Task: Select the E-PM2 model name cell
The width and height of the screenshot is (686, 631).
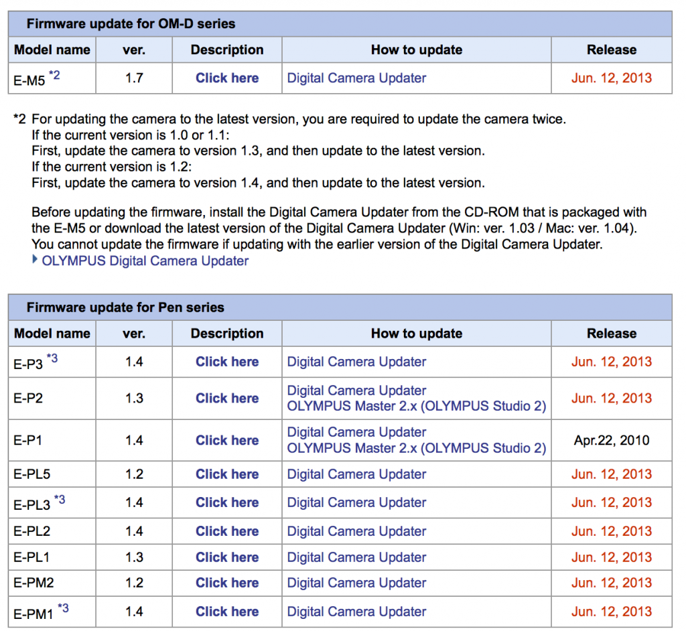Action: [x=52, y=583]
